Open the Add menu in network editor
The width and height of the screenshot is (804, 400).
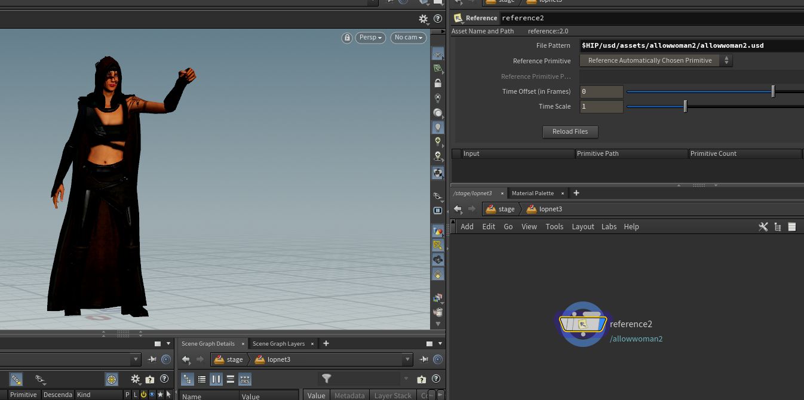click(467, 227)
